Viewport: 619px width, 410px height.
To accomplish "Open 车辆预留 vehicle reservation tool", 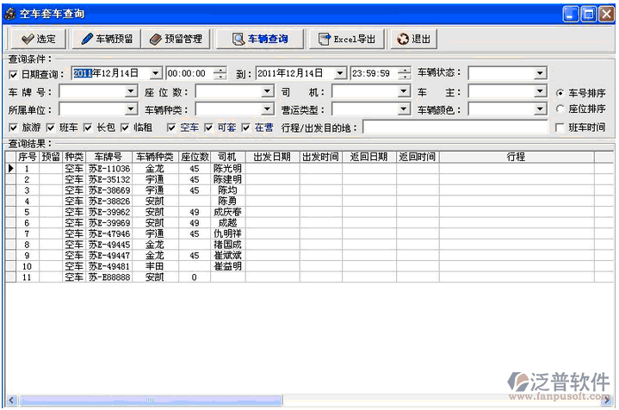I will coord(107,39).
